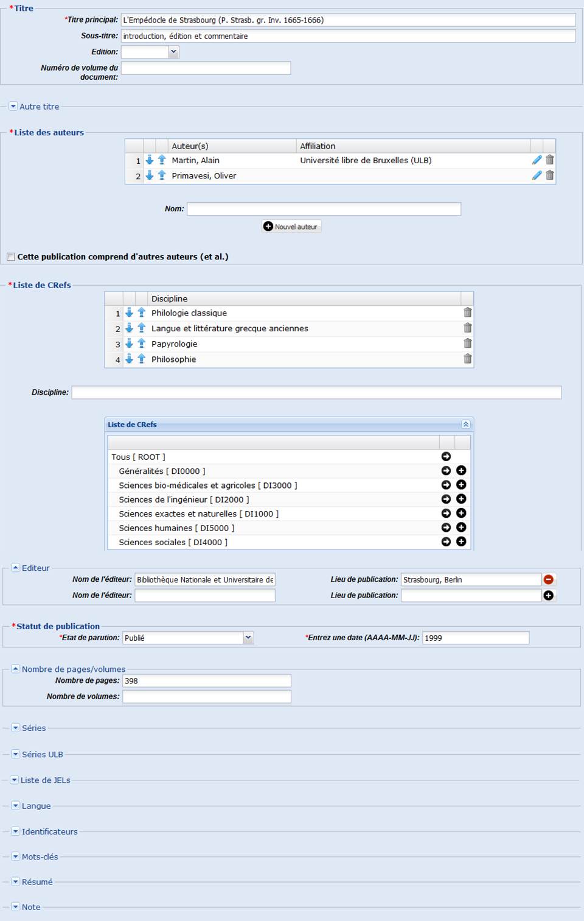This screenshot has height=921, width=584.
Task: Remove Philosophie discipline
Action: tap(468, 359)
